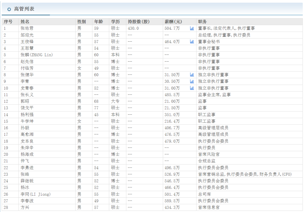This screenshot has width=304, height=212.
Task: Click the salary value 485.5万
Action: [172, 95]
